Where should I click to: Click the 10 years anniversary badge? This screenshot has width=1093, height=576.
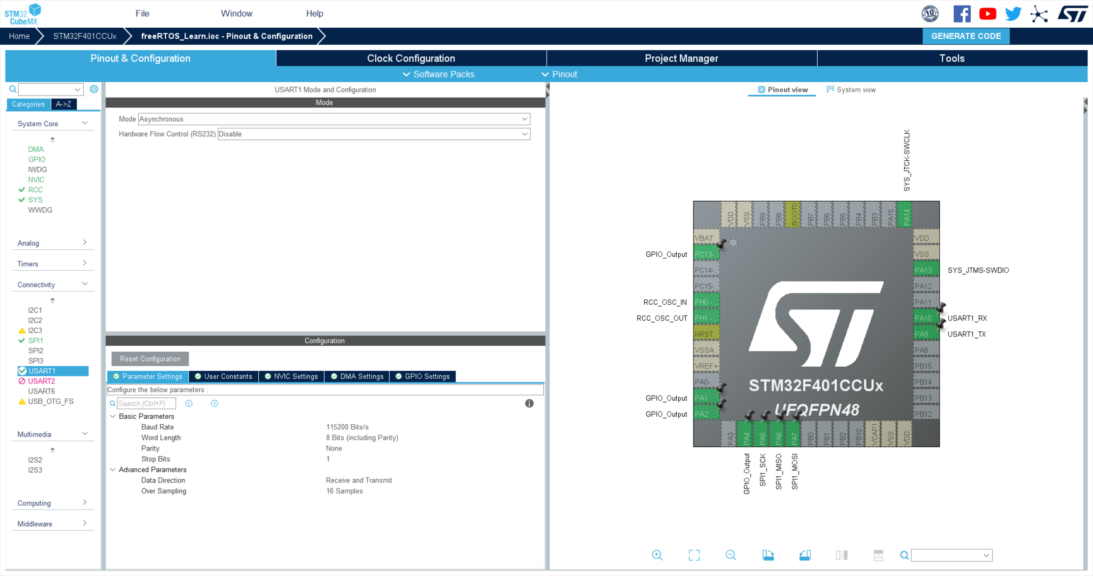click(x=930, y=14)
